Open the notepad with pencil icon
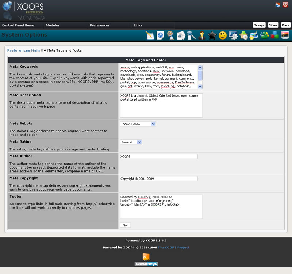292x274 pixels. tap(150, 35)
